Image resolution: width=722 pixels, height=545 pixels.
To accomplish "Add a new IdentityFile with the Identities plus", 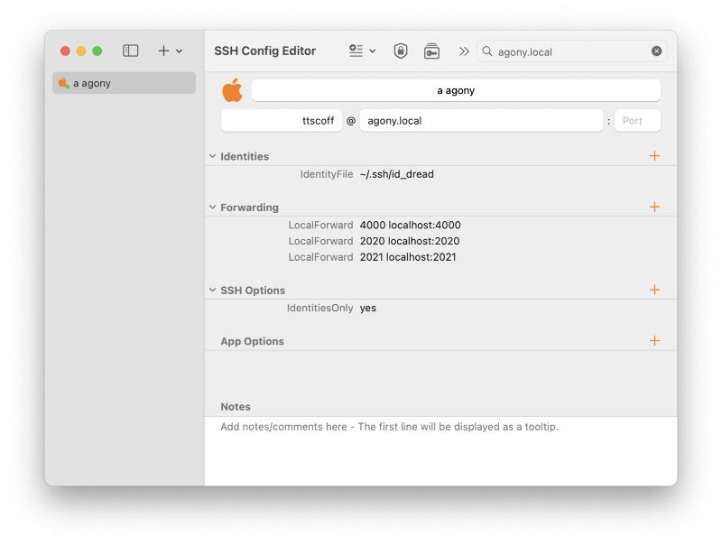I will [655, 155].
